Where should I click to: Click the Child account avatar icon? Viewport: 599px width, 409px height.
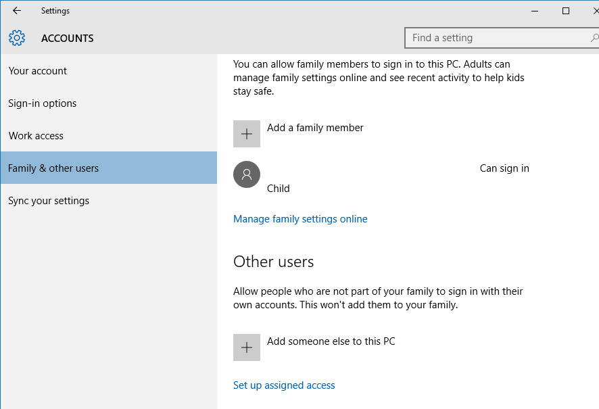[247, 174]
